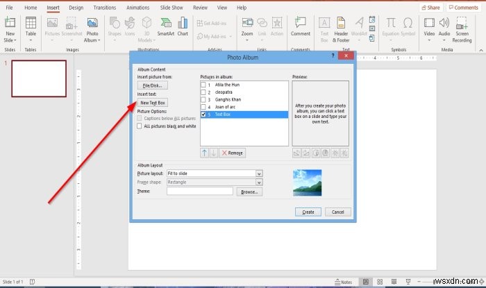Viewport: 486px width, 288px height.
Task: Click the rotate left picture icon
Action: point(296,153)
